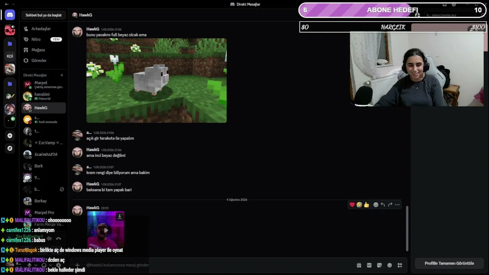Open the GIF picker

pos(369,265)
